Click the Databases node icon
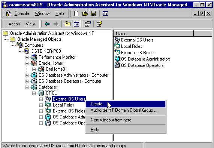Viewport: 214px width, 148px height. (34, 87)
